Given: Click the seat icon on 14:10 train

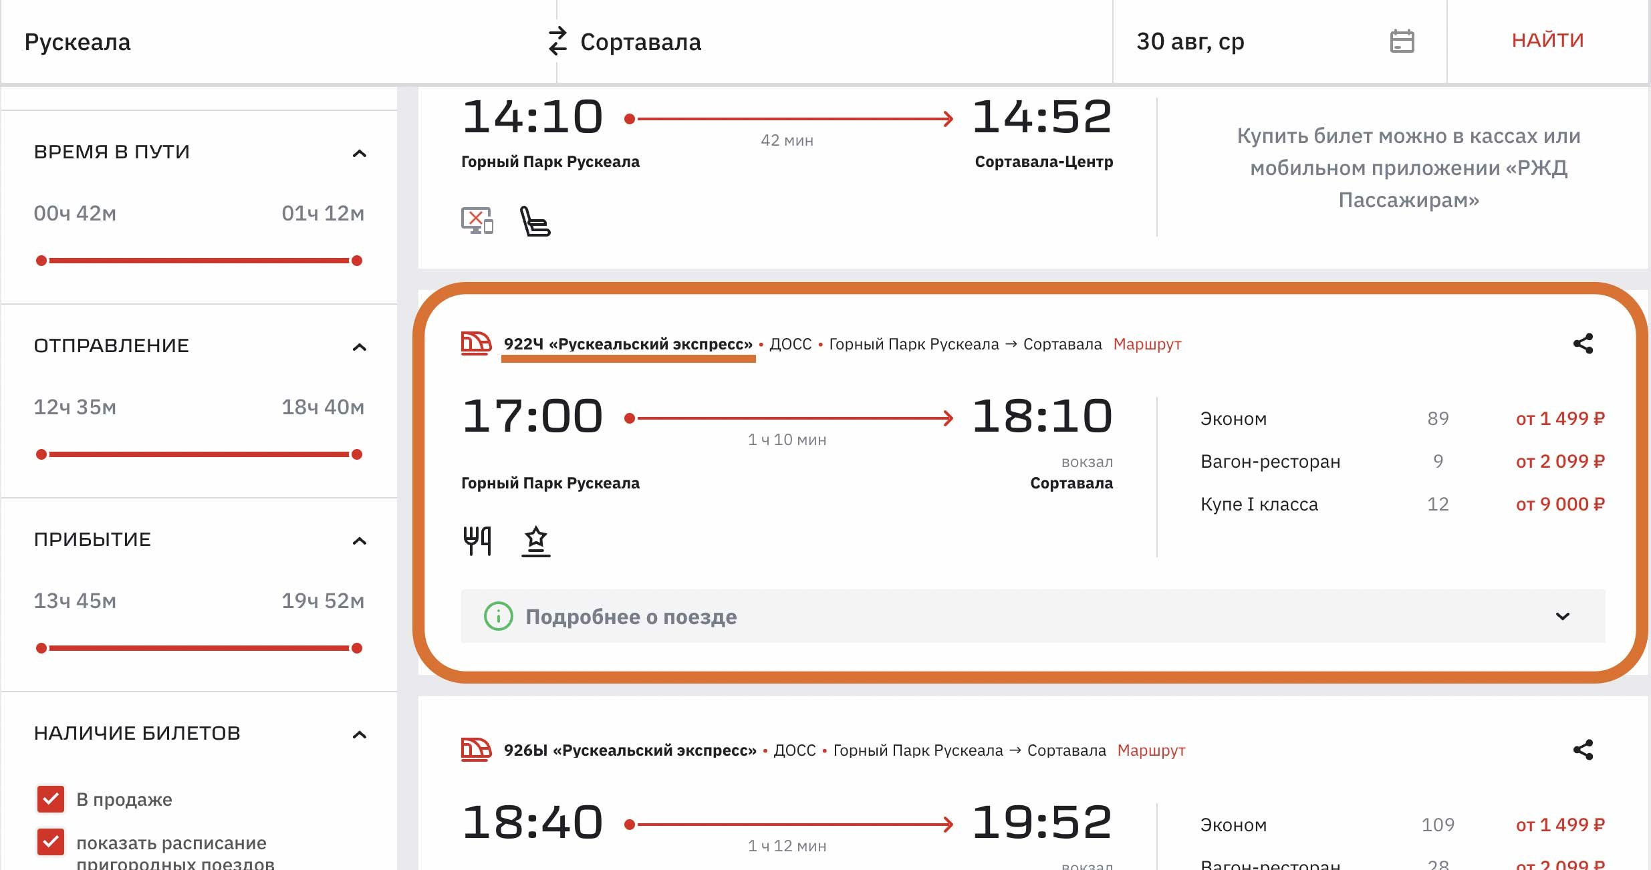Looking at the screenshot, I should tap(535, 221).
